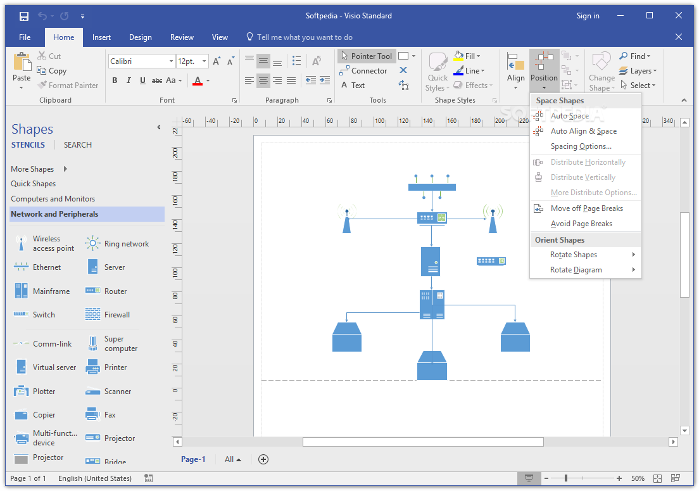Toggle Bold text formatting

pos(115,80)
